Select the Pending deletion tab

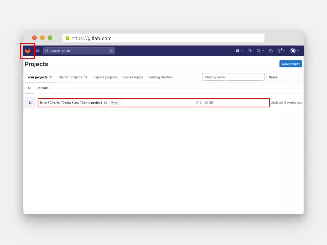pos(160,77)
